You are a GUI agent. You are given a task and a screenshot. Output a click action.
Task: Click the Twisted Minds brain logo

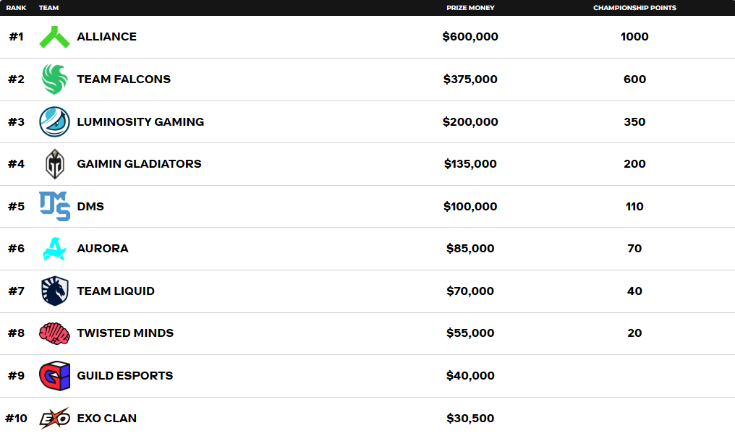54,333
